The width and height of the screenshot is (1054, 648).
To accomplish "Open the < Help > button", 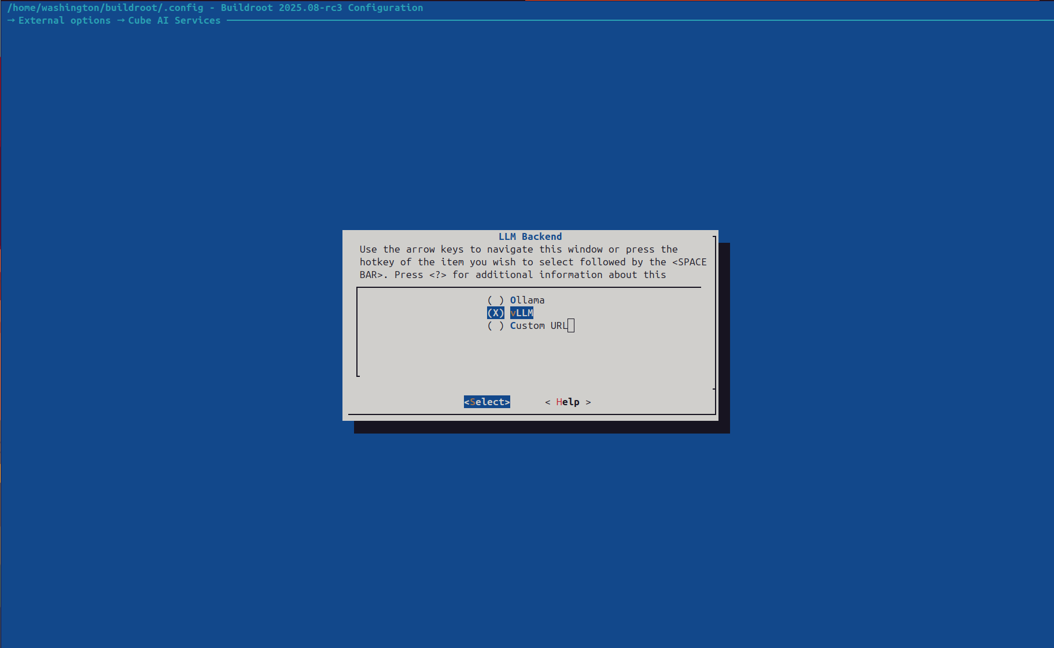I will point(568,402).
